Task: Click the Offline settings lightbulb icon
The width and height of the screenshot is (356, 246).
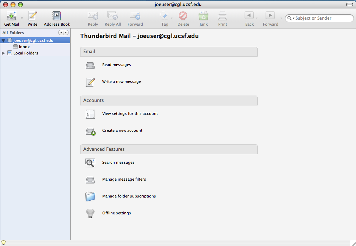Action: click(x=90, y=214)
